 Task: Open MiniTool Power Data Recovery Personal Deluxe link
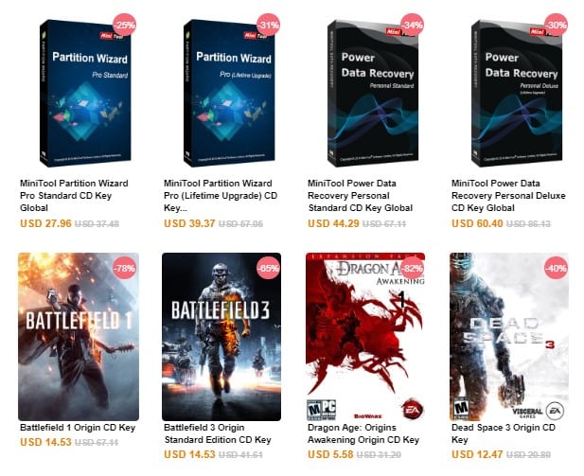508,196
